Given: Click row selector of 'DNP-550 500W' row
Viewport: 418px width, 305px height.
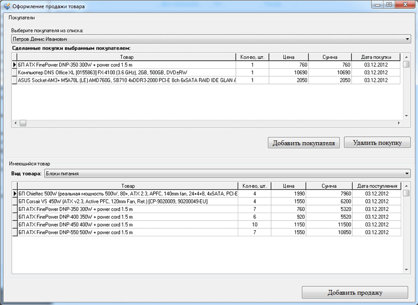Looking at the screenshot, I should pos(15,232).
